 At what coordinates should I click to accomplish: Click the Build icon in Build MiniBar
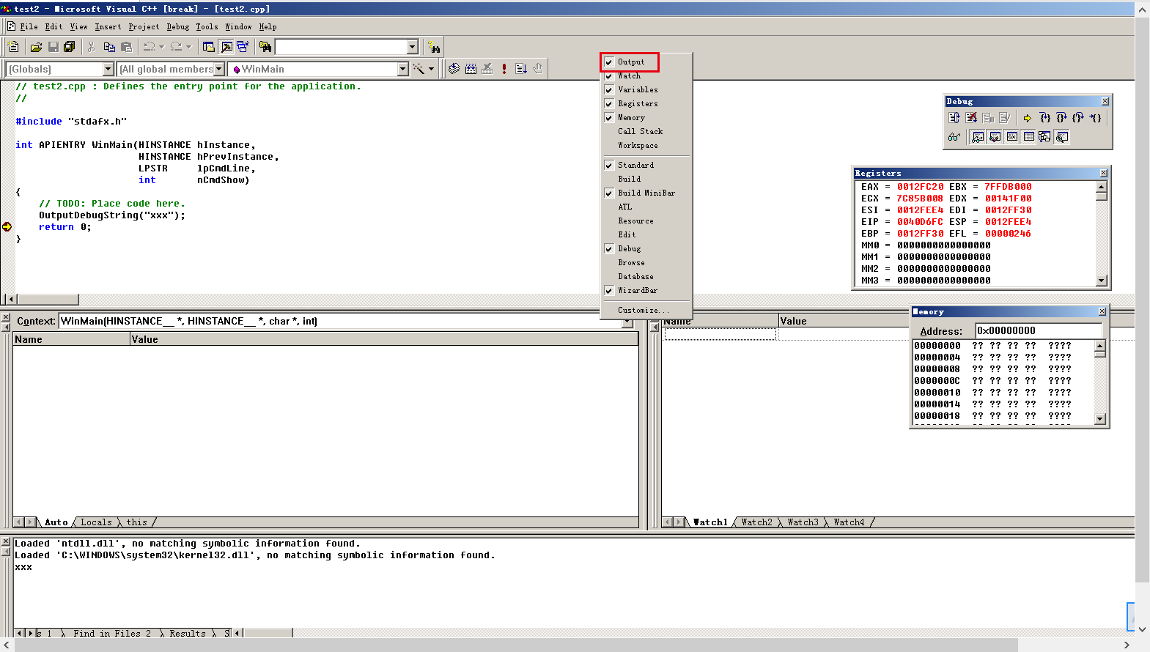[x=471, y=69]
